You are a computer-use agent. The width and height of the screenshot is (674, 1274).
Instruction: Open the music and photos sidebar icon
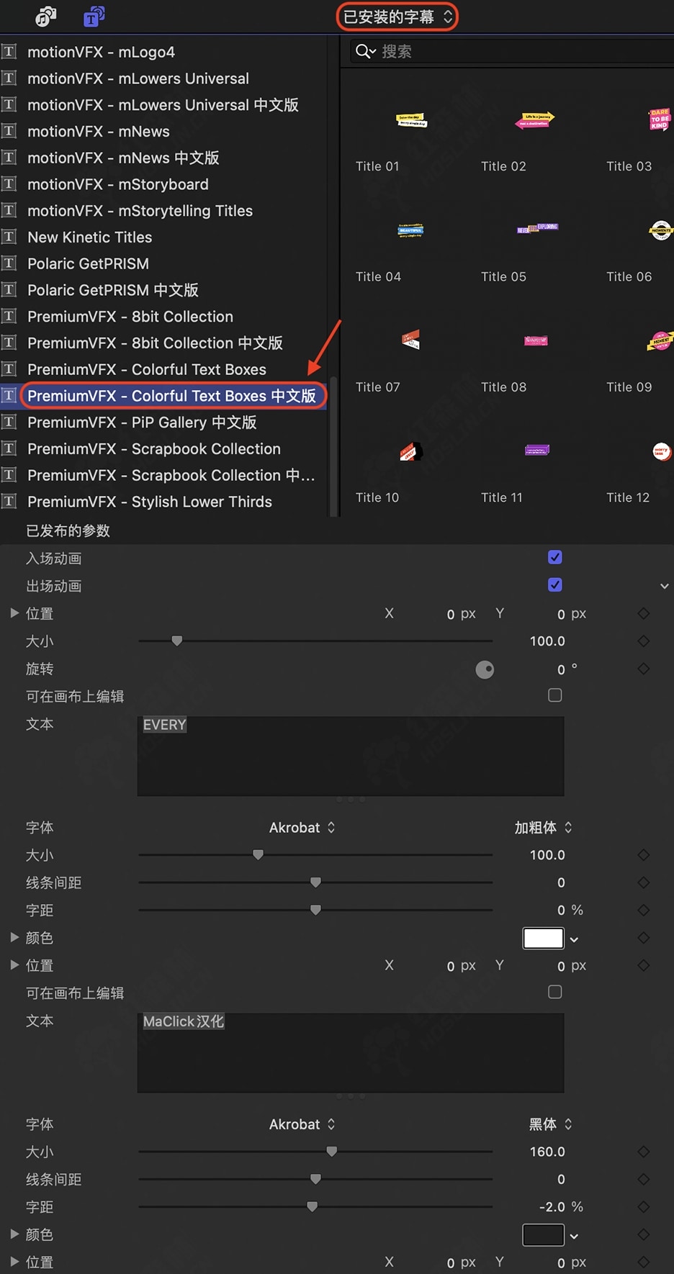46,16
